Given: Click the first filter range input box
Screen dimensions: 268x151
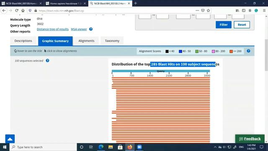Looking at the screenshot, I should (x=145, y=17).
